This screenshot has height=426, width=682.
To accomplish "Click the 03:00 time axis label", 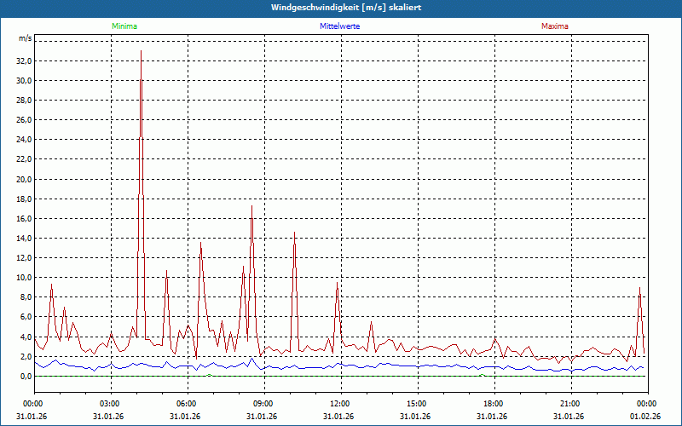I will click(x=112, y=404).
